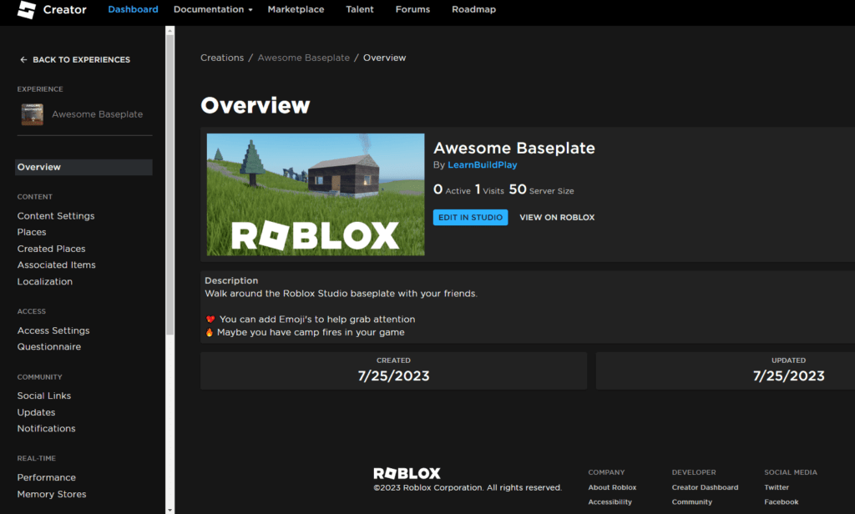The width and height of the screenshot is (855, 514).
Task: Open the Forums navigation item
Action: 412,9
